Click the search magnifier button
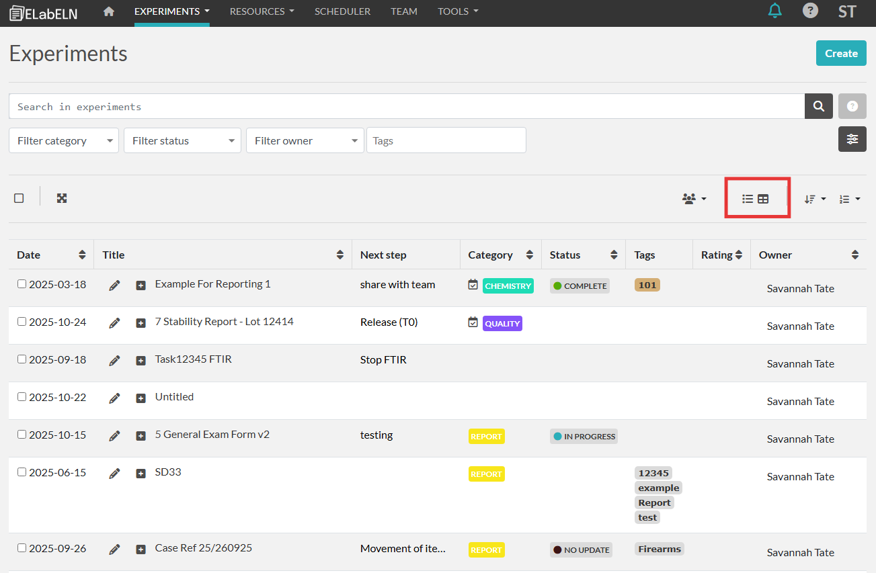The image size is (876, 573). 818,106
